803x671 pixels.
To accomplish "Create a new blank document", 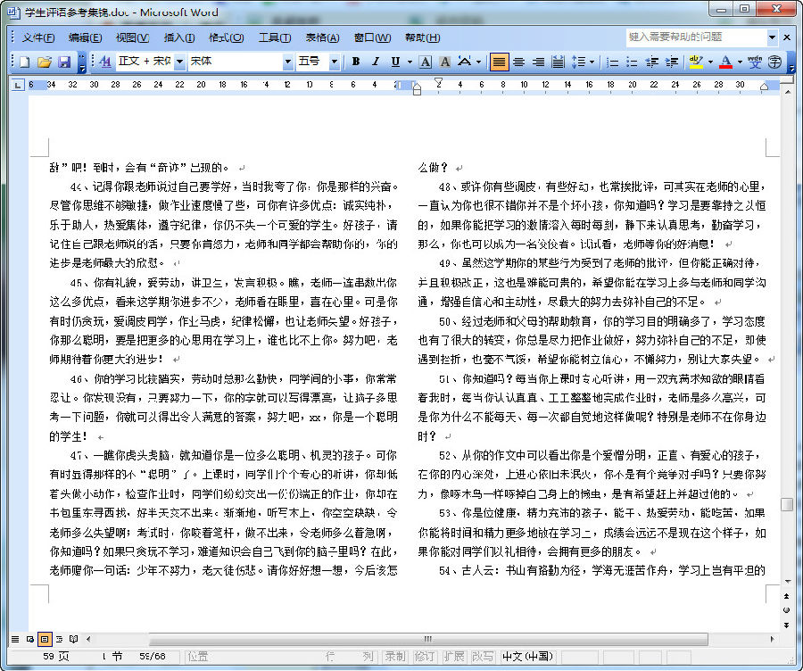I will coord(24,62).
